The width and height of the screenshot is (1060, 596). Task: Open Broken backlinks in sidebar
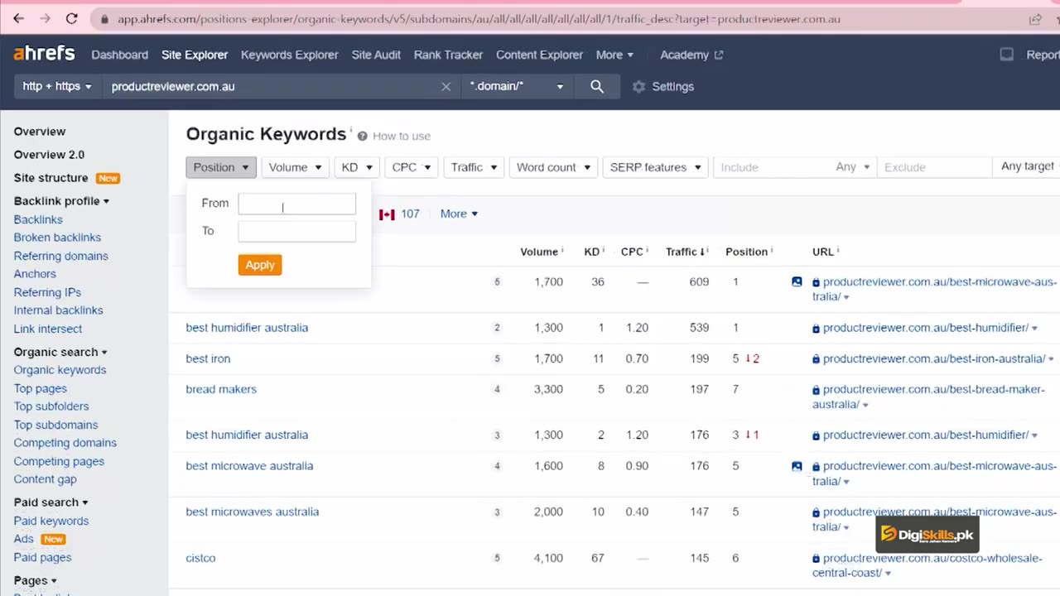(57, 238)
